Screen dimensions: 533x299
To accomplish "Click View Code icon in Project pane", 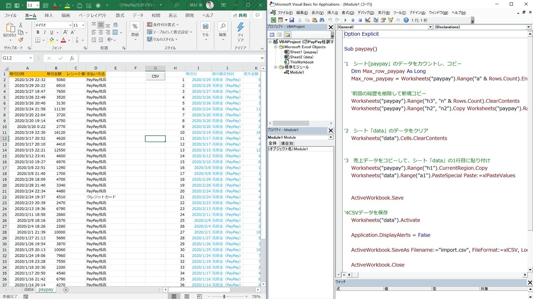I will pos(272,35).
